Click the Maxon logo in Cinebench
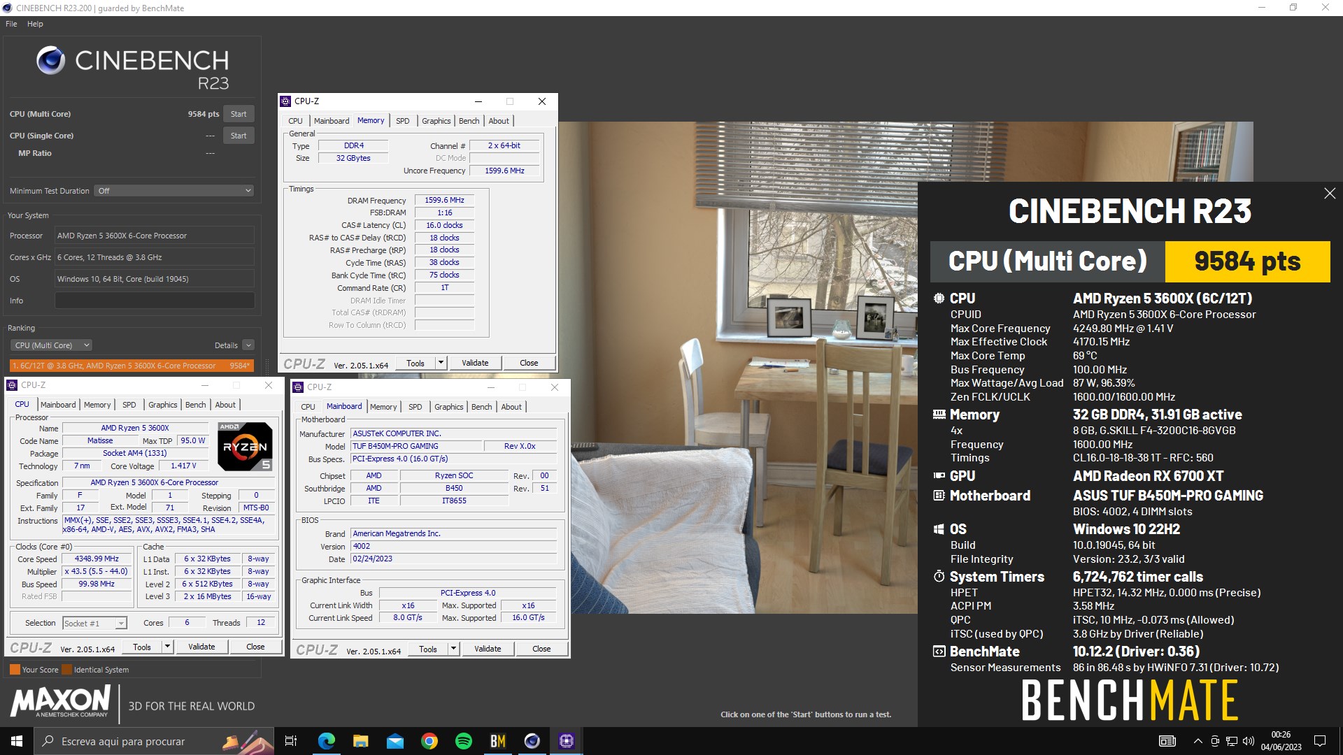This screenshot has height=755, width=1343. (x=61, y=701)
